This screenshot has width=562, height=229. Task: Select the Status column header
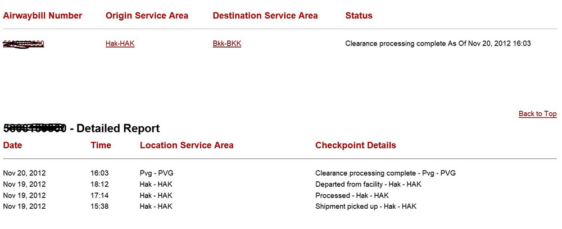tap(359, 16)
